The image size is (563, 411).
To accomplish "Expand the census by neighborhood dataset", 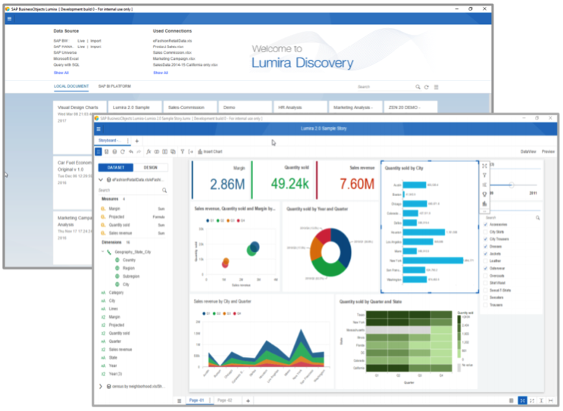I will coord(101,386).
